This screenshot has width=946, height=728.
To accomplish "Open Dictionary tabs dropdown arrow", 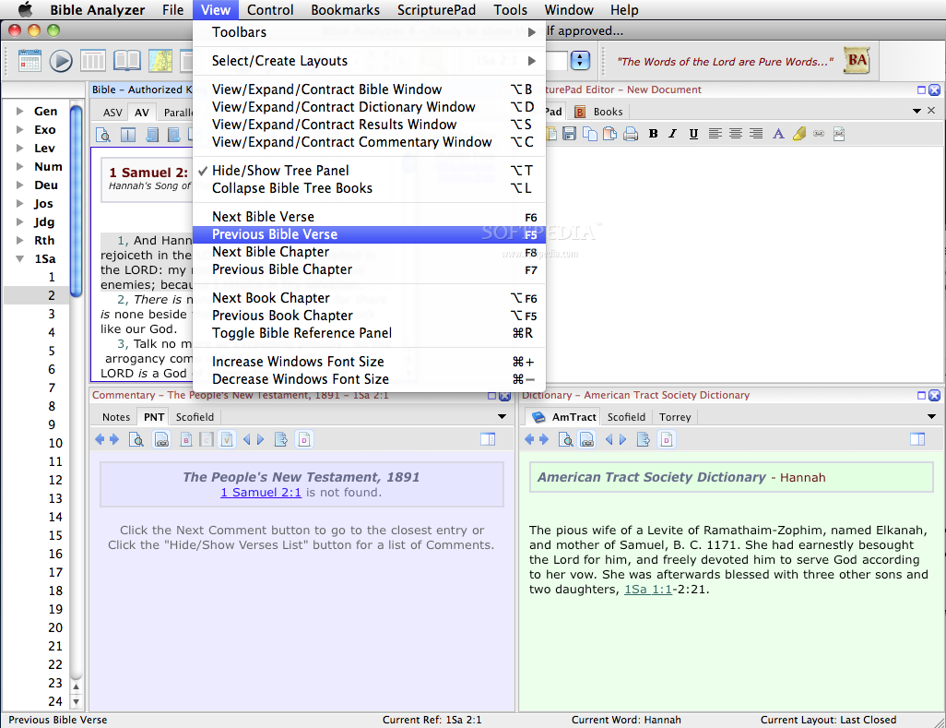I will pos(931,416).
